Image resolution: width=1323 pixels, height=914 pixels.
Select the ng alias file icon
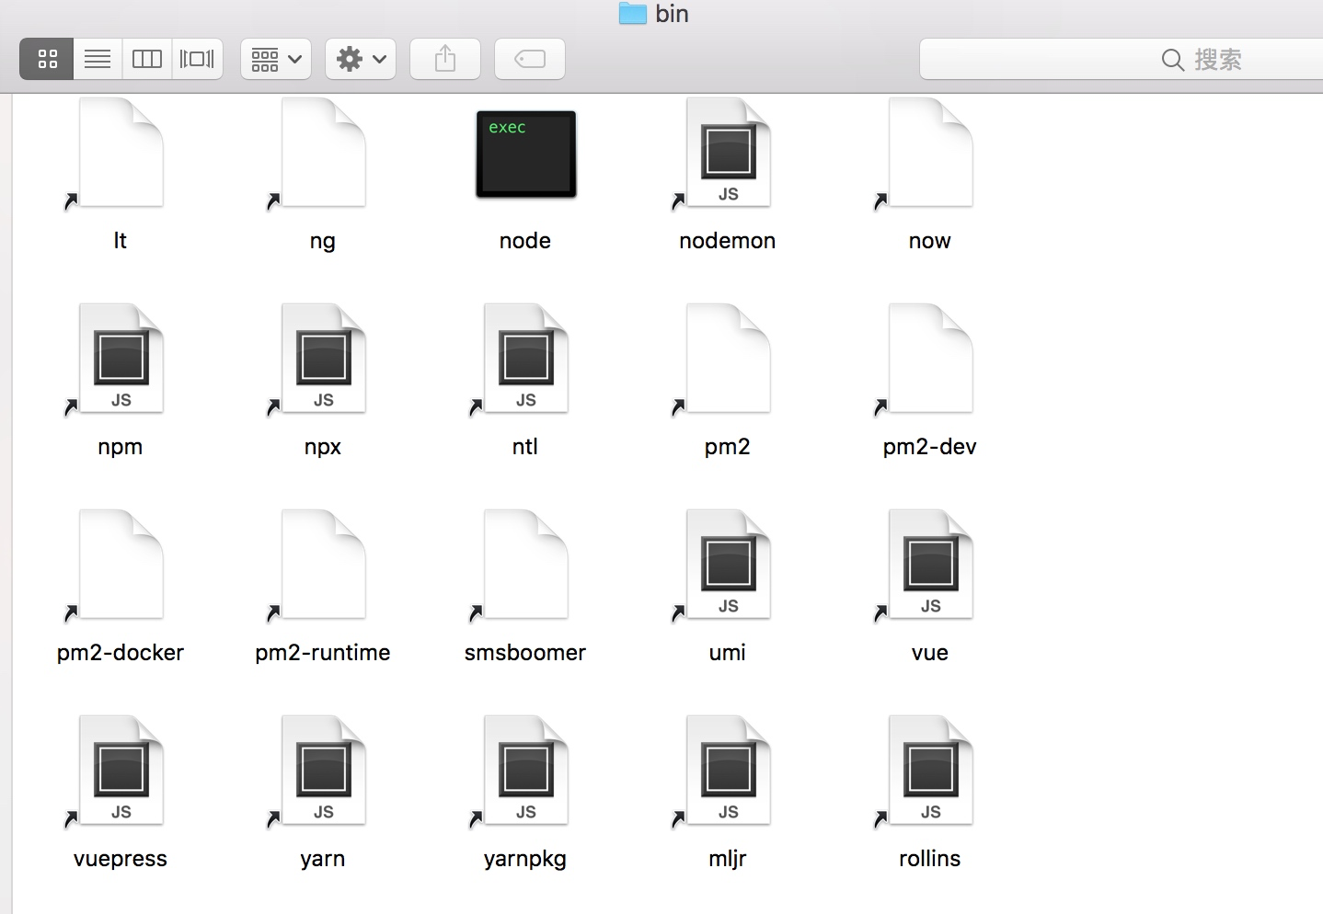tap(323, 154)
